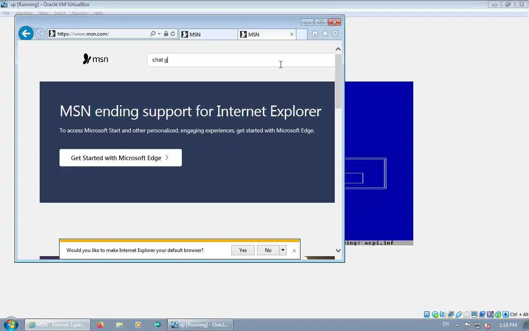Open the File menu in VirtualBox
The width and height of the screenshot is (529, 331).
pyautogui.click(x=6, y=13)
